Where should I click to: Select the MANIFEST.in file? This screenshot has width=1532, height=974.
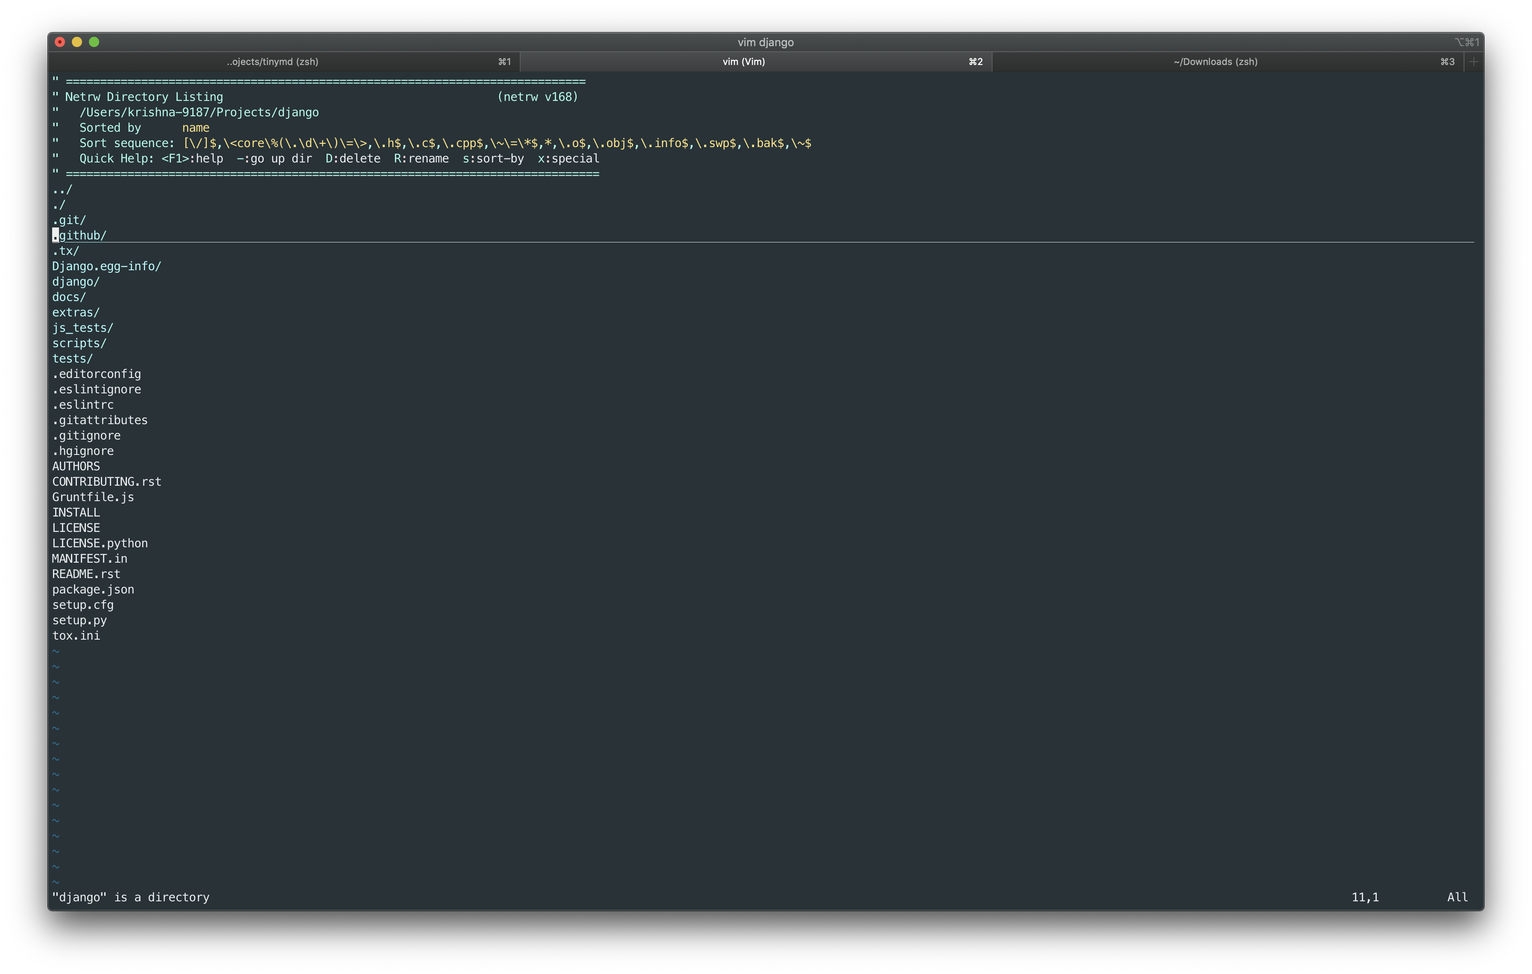pyautogui.click(x=90, y=558)
